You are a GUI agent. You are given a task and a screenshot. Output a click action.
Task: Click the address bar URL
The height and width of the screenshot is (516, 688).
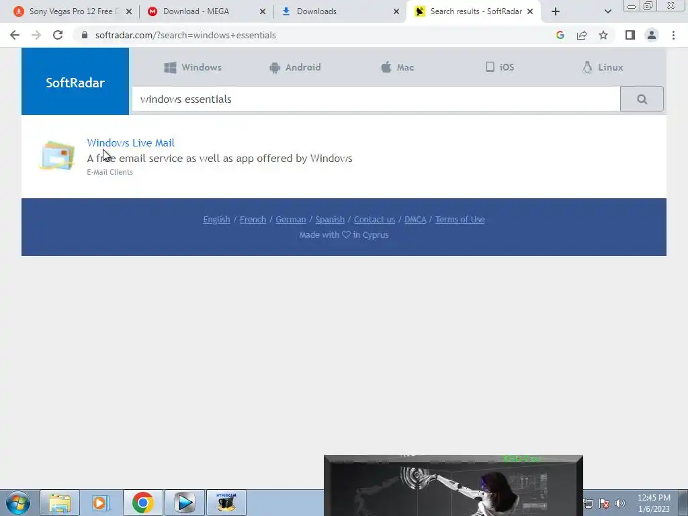[185, 35]
